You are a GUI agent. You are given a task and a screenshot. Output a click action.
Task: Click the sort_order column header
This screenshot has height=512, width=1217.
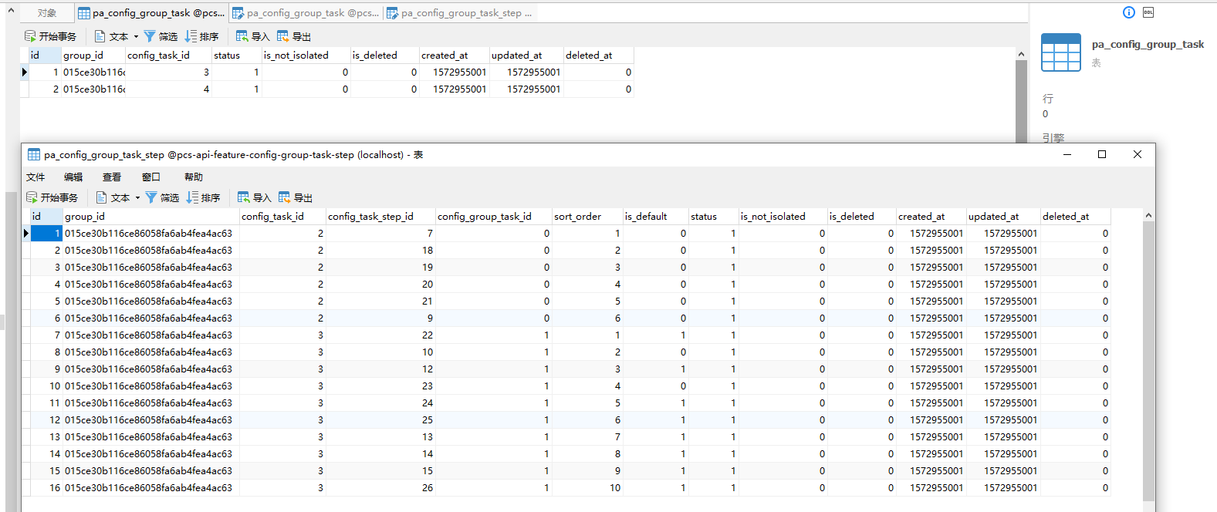coord(577,216)
